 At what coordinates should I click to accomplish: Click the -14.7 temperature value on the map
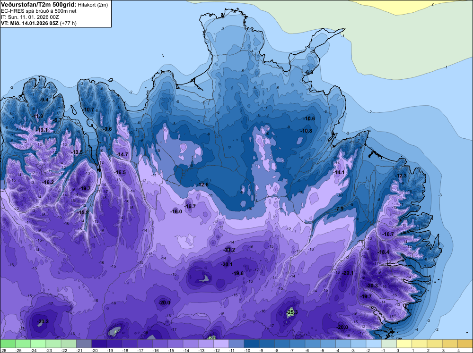tap(122, 155)
